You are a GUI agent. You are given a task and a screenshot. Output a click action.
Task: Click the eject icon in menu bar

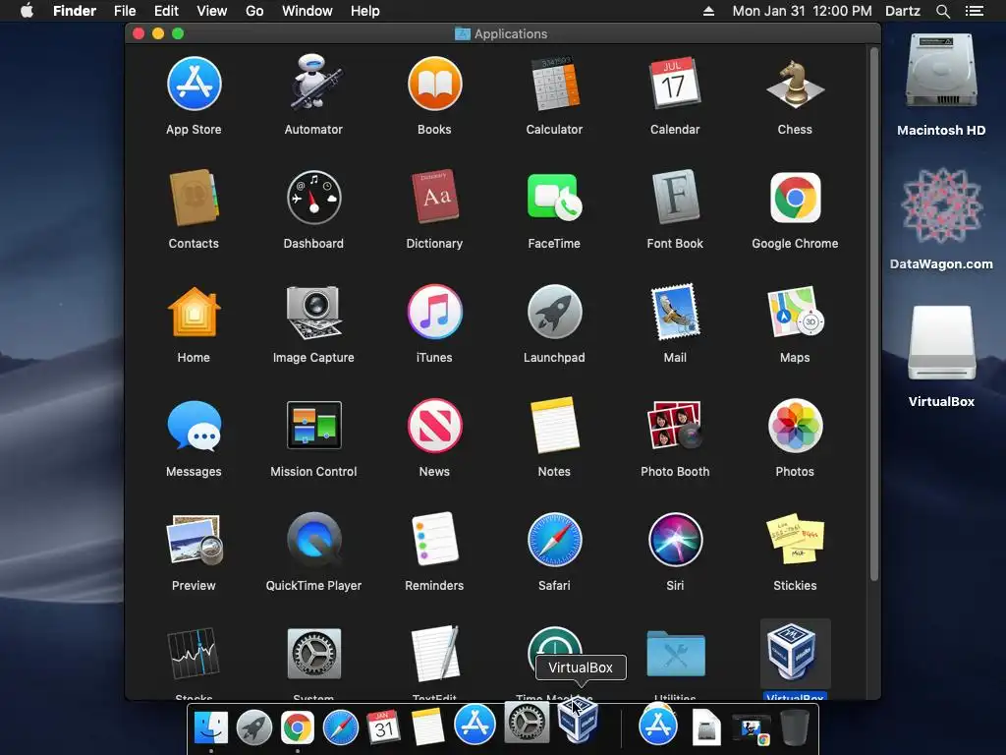coord(709,11)
